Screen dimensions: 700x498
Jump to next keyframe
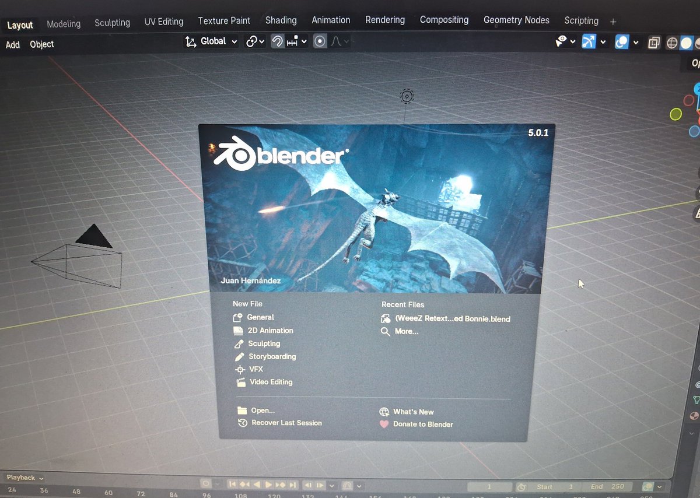click(x=281, y=485)
